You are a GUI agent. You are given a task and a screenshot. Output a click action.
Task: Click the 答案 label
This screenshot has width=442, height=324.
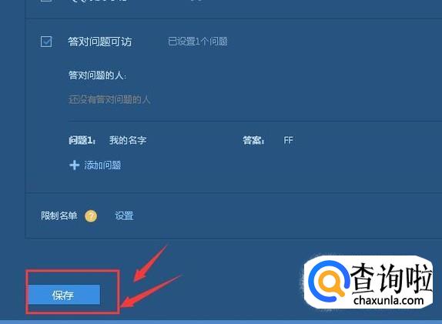point(253,140)
